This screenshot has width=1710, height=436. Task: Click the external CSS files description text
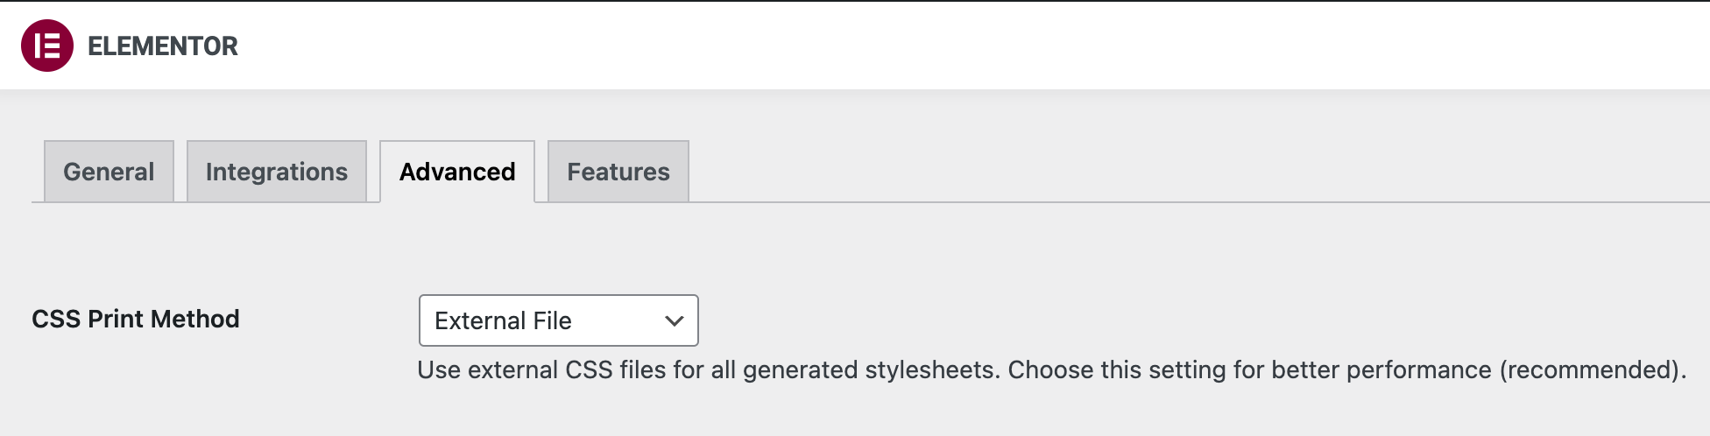coord(1052,370)
